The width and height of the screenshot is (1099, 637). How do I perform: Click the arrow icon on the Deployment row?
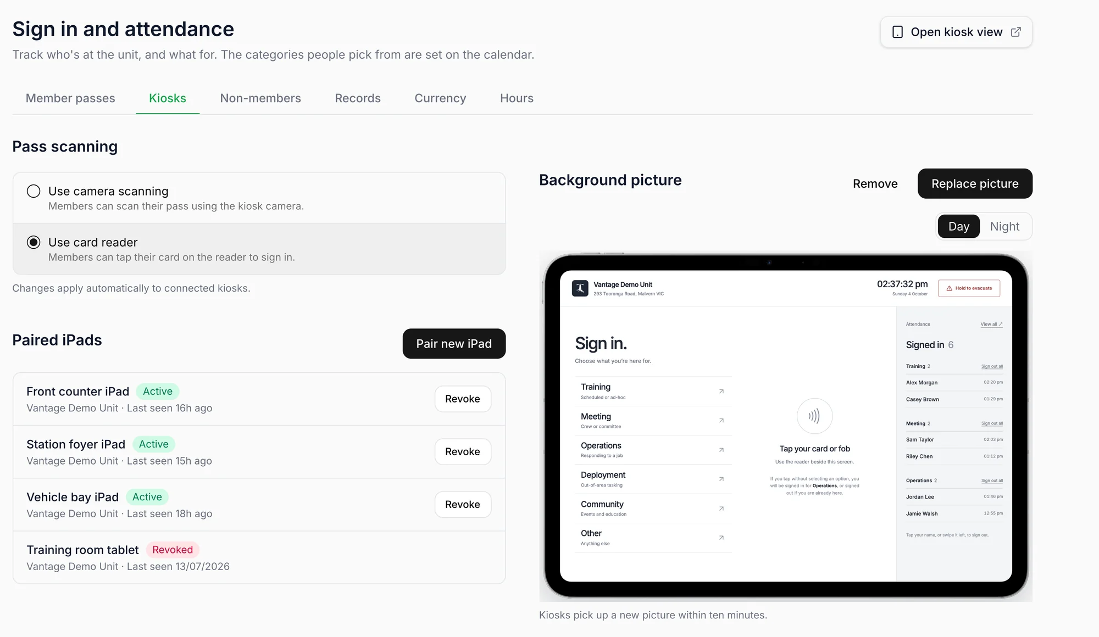(x=721, y=479)
